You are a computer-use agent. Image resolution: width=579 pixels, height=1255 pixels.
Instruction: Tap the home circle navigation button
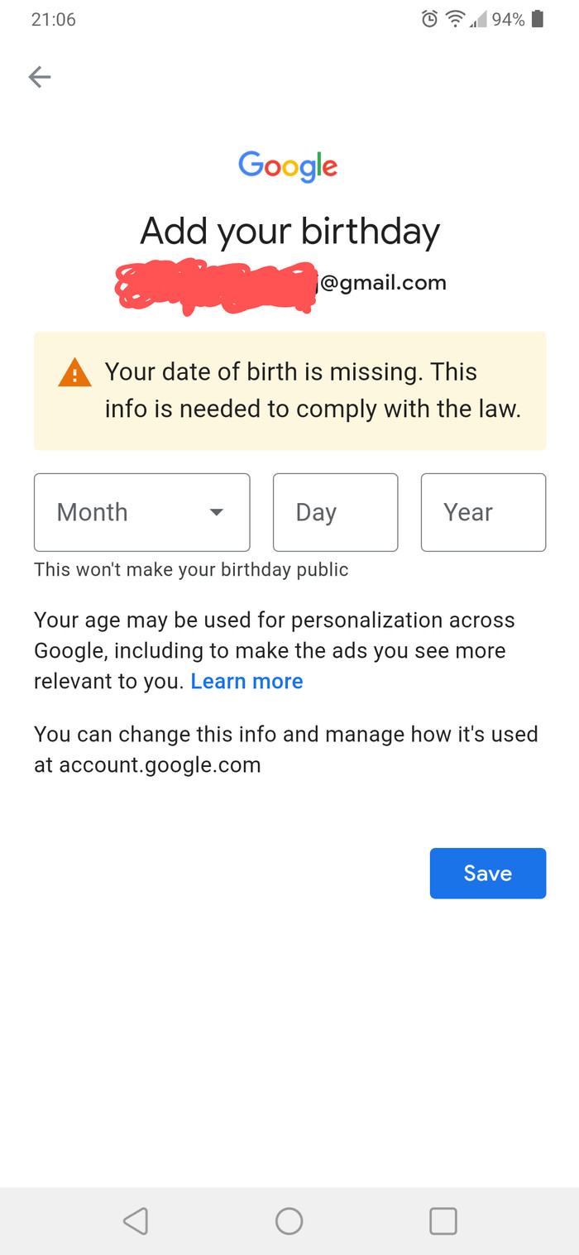289,1220
